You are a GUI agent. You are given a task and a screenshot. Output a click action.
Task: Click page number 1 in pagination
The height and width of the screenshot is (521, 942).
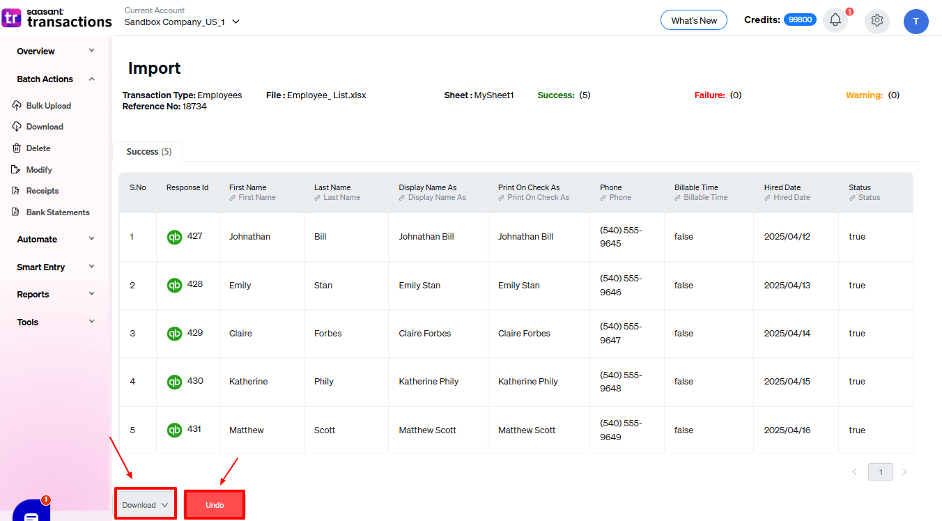[880, 472]
